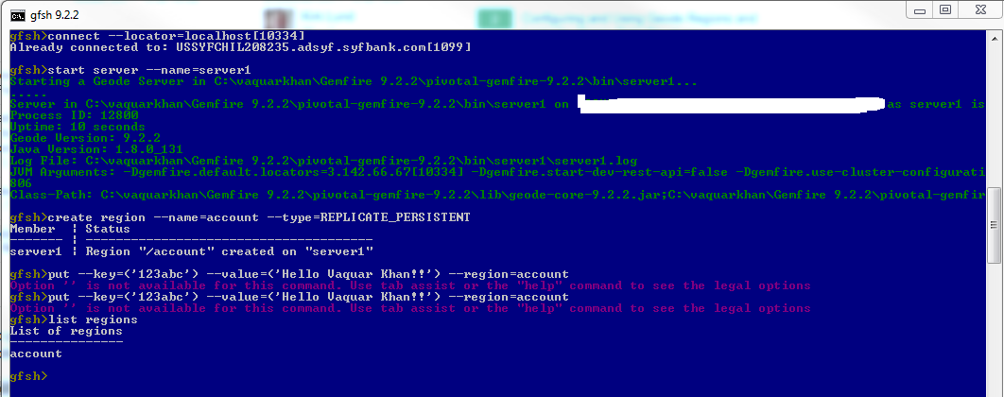Click the 'create region --name=account' command line
This screenshot has height=397, width=1004.
pyautogui.click(x=240, y=217)
